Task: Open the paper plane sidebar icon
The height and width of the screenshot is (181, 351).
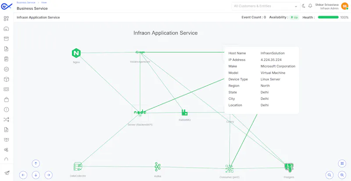Action: [x=7, y=173]
